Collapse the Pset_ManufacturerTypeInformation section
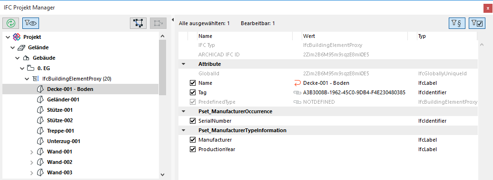Image resolution: width=493 pixels, height=180 pixels. point(183,130)
